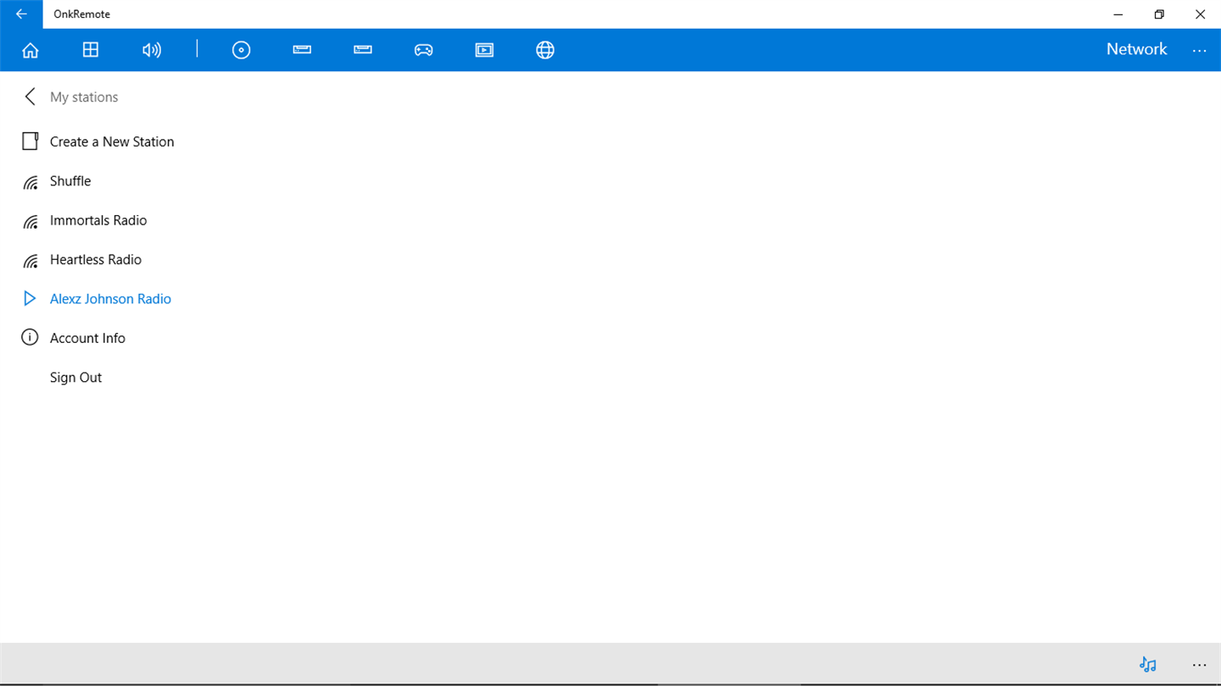
Task: Click the title bar back arrow
Action: (x=21, y=14)
